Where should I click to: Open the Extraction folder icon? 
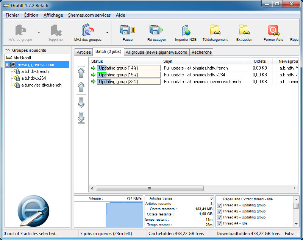pyautogui.click(x=244, y=30)
